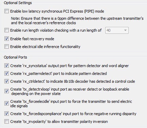
Task: Click the 'depending on the power state' text
Action: click(x=36, y=94)
